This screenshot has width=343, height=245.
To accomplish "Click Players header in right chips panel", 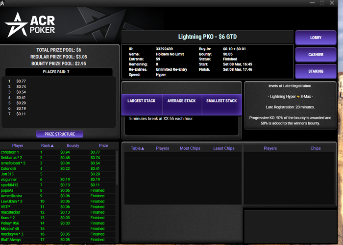I will [x=270, y=148].
